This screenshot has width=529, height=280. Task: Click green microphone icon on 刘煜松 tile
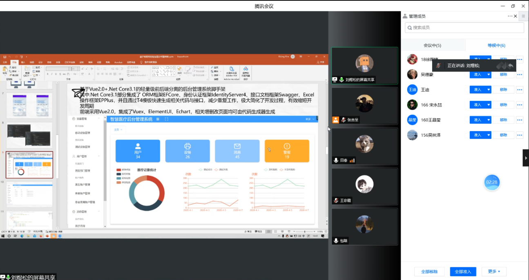[x=342, y=80]
